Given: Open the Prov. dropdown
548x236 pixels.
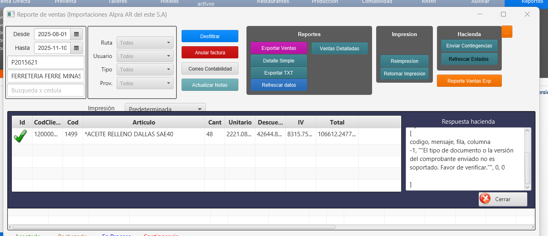Looking at the screenshot, I should click(x=145, y=83).
